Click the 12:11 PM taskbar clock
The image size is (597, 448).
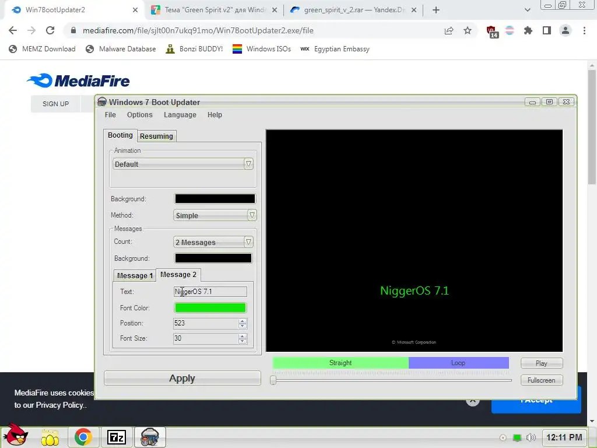click(564, 437)
